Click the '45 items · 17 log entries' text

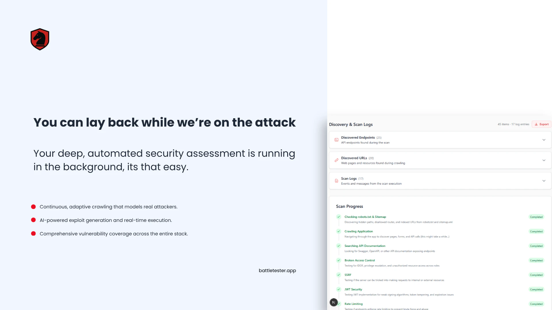click(513, 124)
